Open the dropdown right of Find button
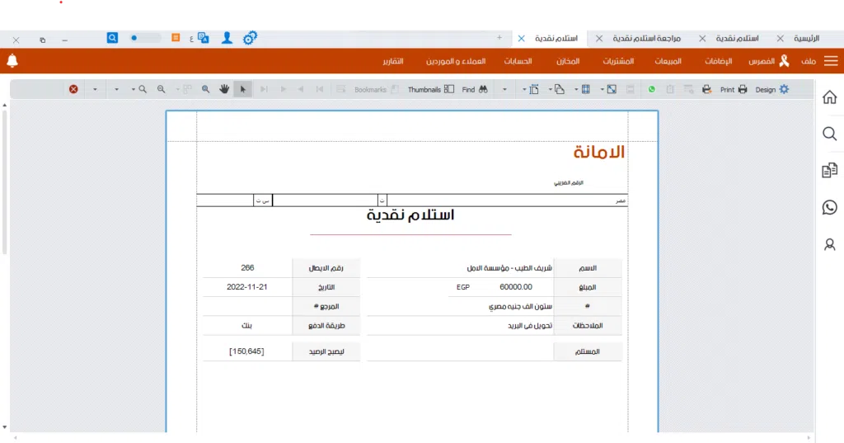 point(504,89)
